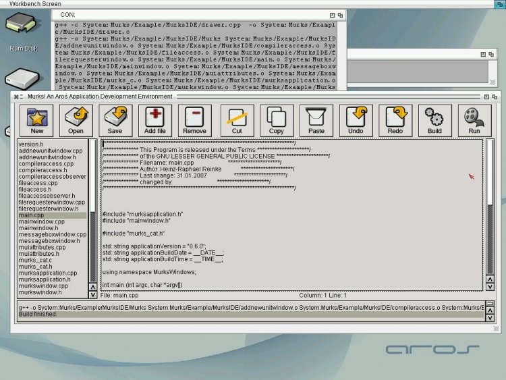This screenshot has height=380, width=506.
Task: Select murkswindow.h in the file list
Action: [52, 292]
